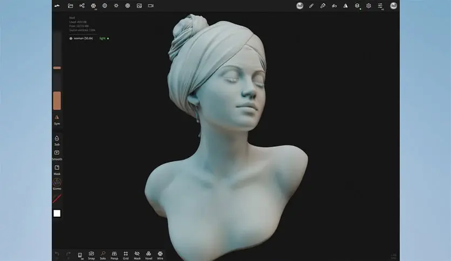This screenshot has width=451, height=261.
Task: Open the Background image menu
Action: (x=139, y=6)
